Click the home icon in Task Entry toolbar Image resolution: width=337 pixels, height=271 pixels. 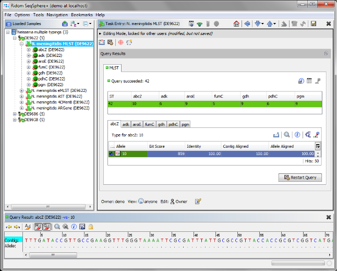236,23
